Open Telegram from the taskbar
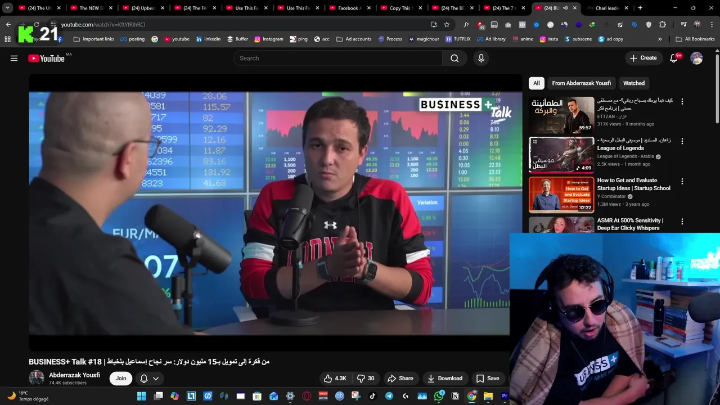Viewport: 720px width, 405px height. point(389,396)
